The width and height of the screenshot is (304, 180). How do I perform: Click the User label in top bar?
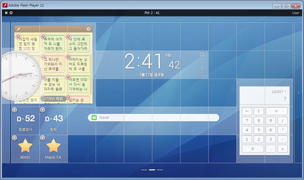pyautogui.click(x=296, y=13)
